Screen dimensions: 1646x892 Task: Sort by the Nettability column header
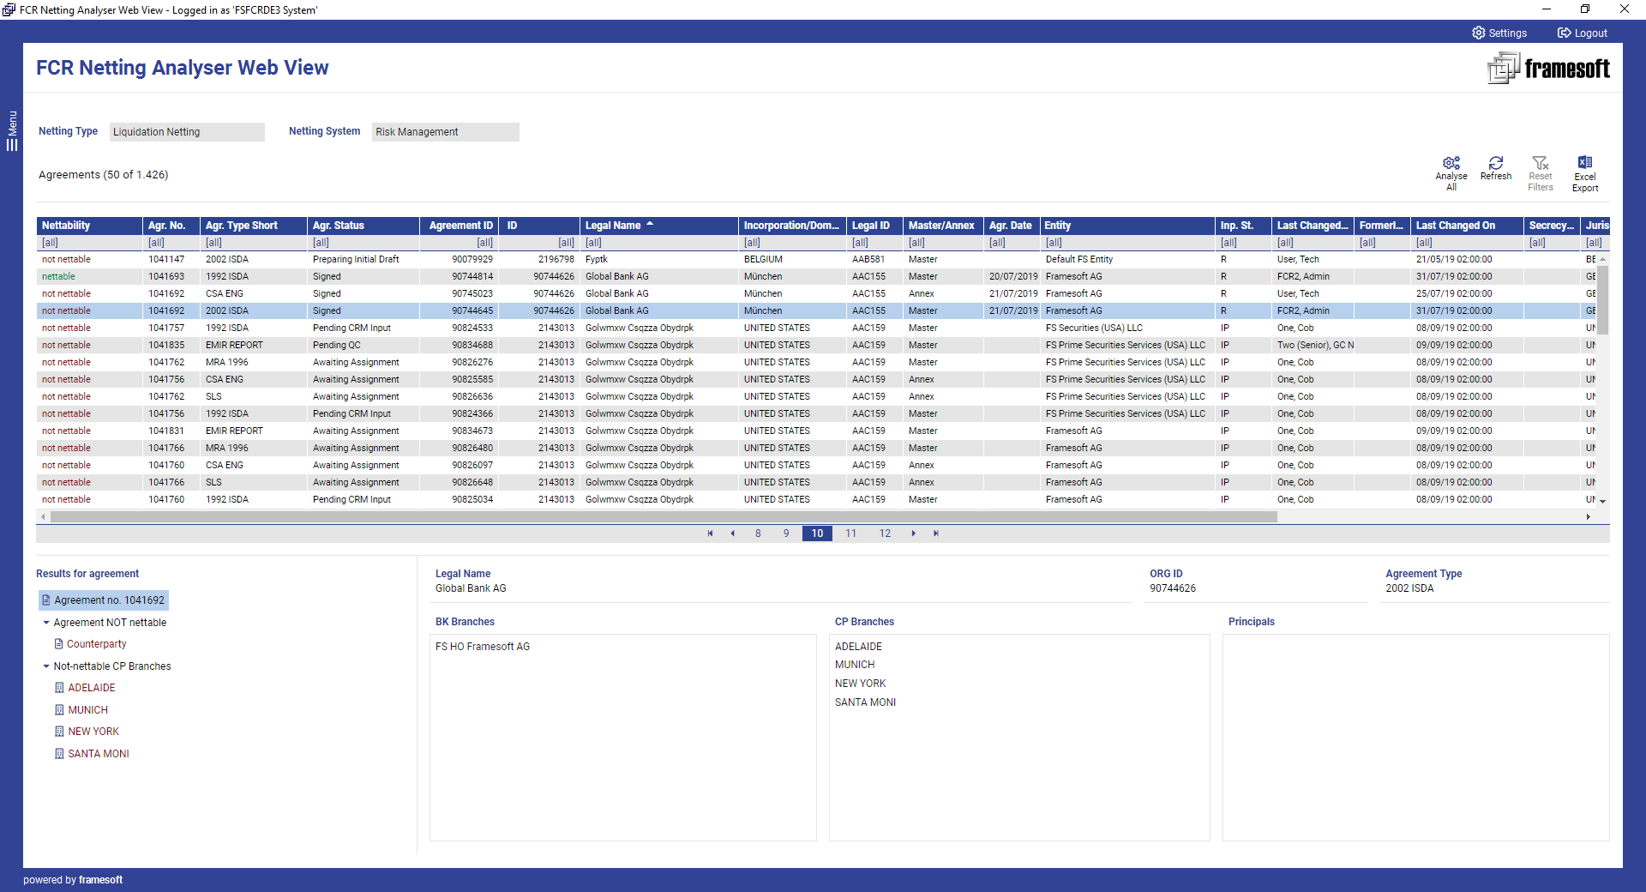point(89,226)
